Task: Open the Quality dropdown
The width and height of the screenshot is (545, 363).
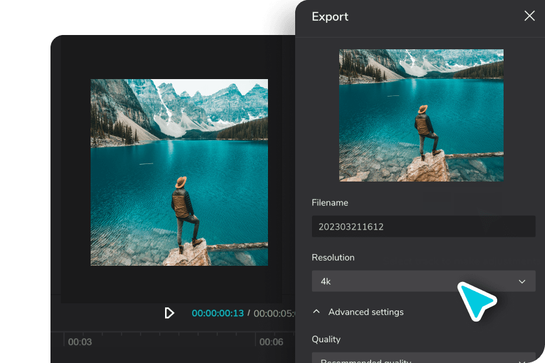Action: pos(423,358)
